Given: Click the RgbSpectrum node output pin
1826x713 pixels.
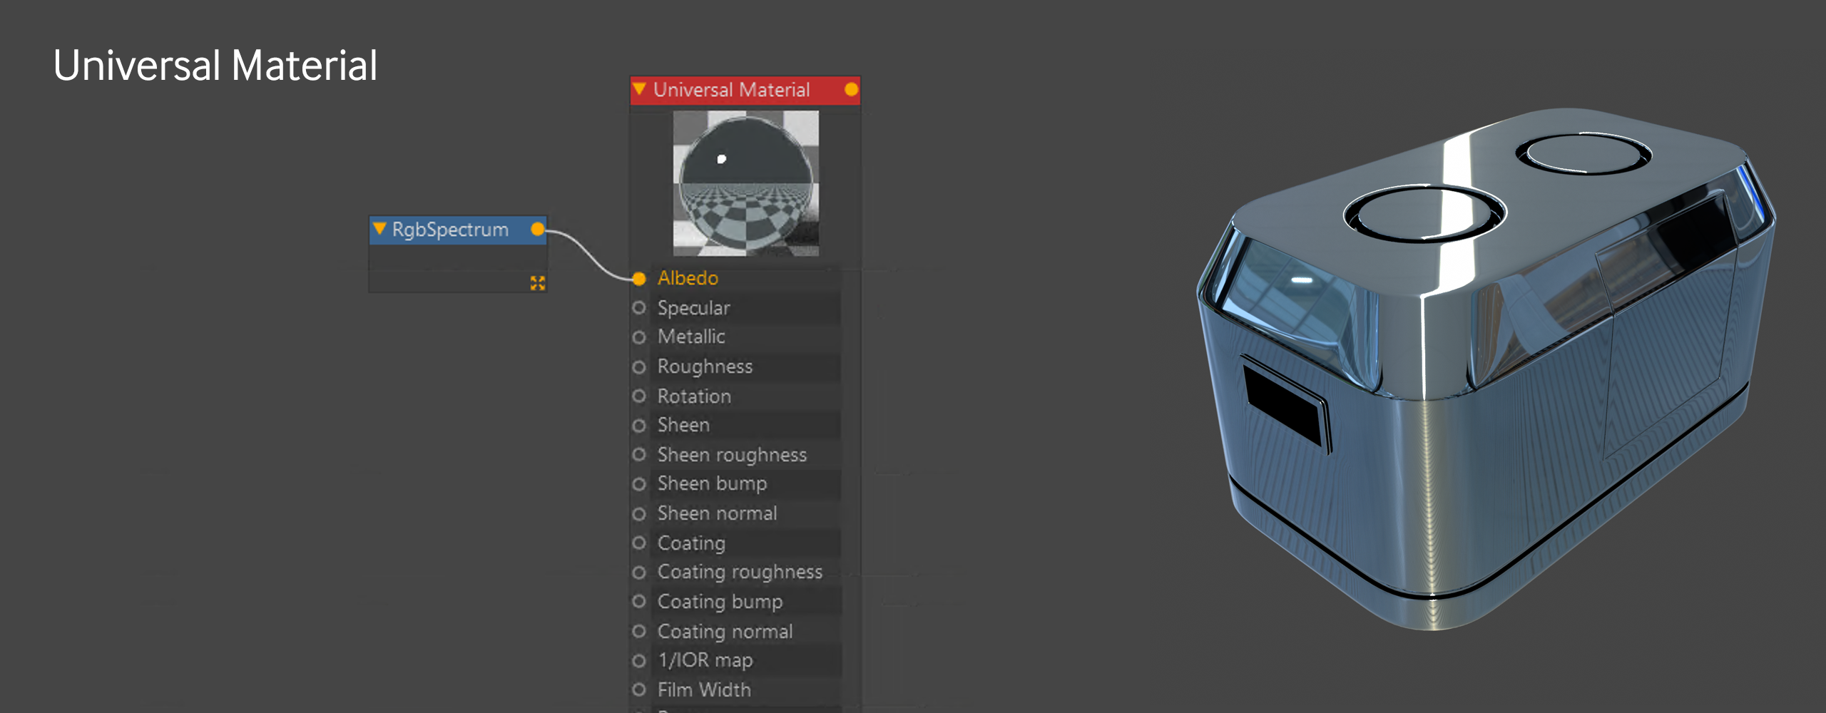Looking at the screenshot, I should (x=538, y=229).
